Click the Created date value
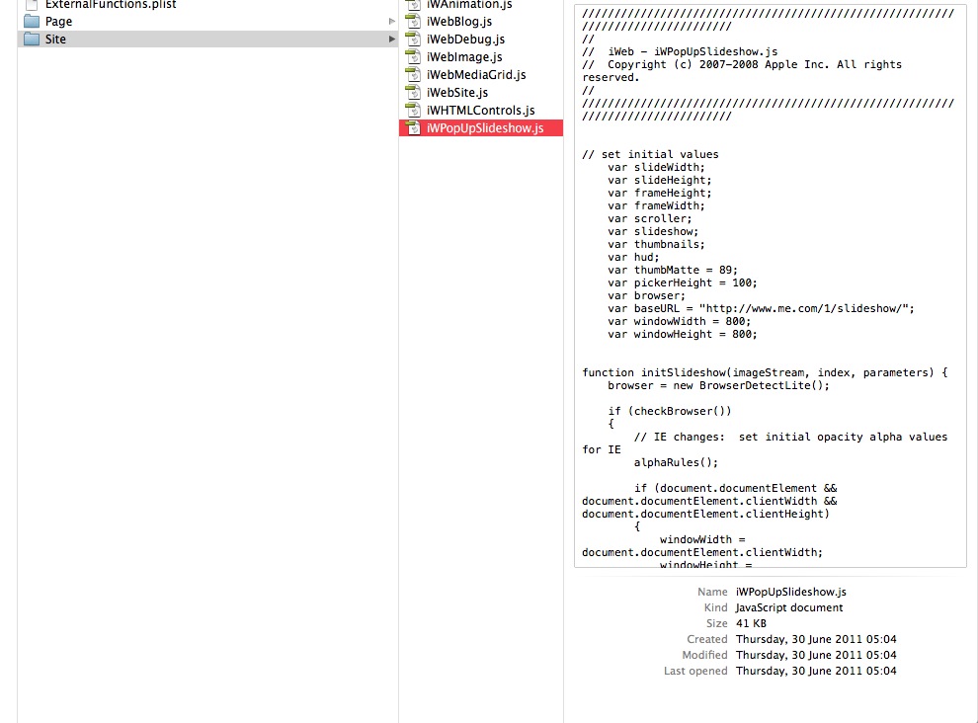The height and width of the screenshot is (723, 978). pyautogui.click(x=816, y=639)
